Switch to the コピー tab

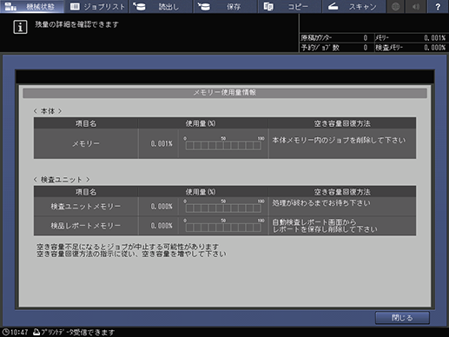point(290,6)
